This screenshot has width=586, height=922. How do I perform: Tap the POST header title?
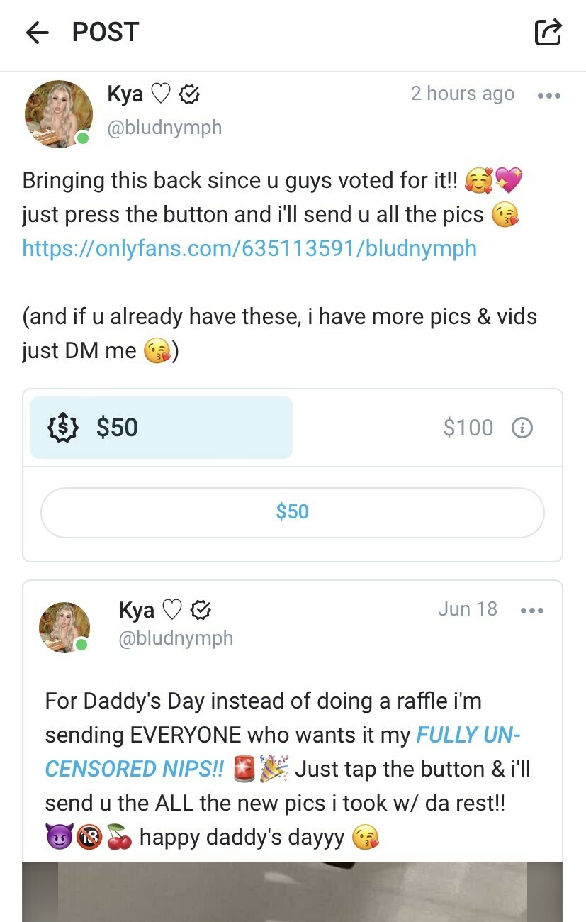coord(106,32)
